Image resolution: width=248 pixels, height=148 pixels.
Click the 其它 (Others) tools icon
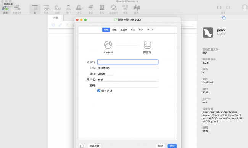click(79, 8)
